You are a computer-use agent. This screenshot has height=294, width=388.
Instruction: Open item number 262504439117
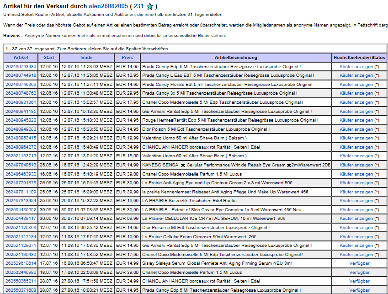(21, 218)
